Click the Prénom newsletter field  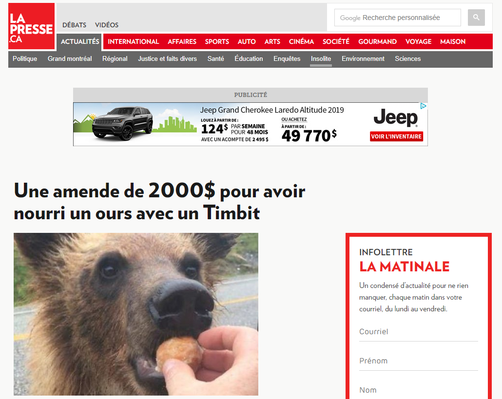419,361
